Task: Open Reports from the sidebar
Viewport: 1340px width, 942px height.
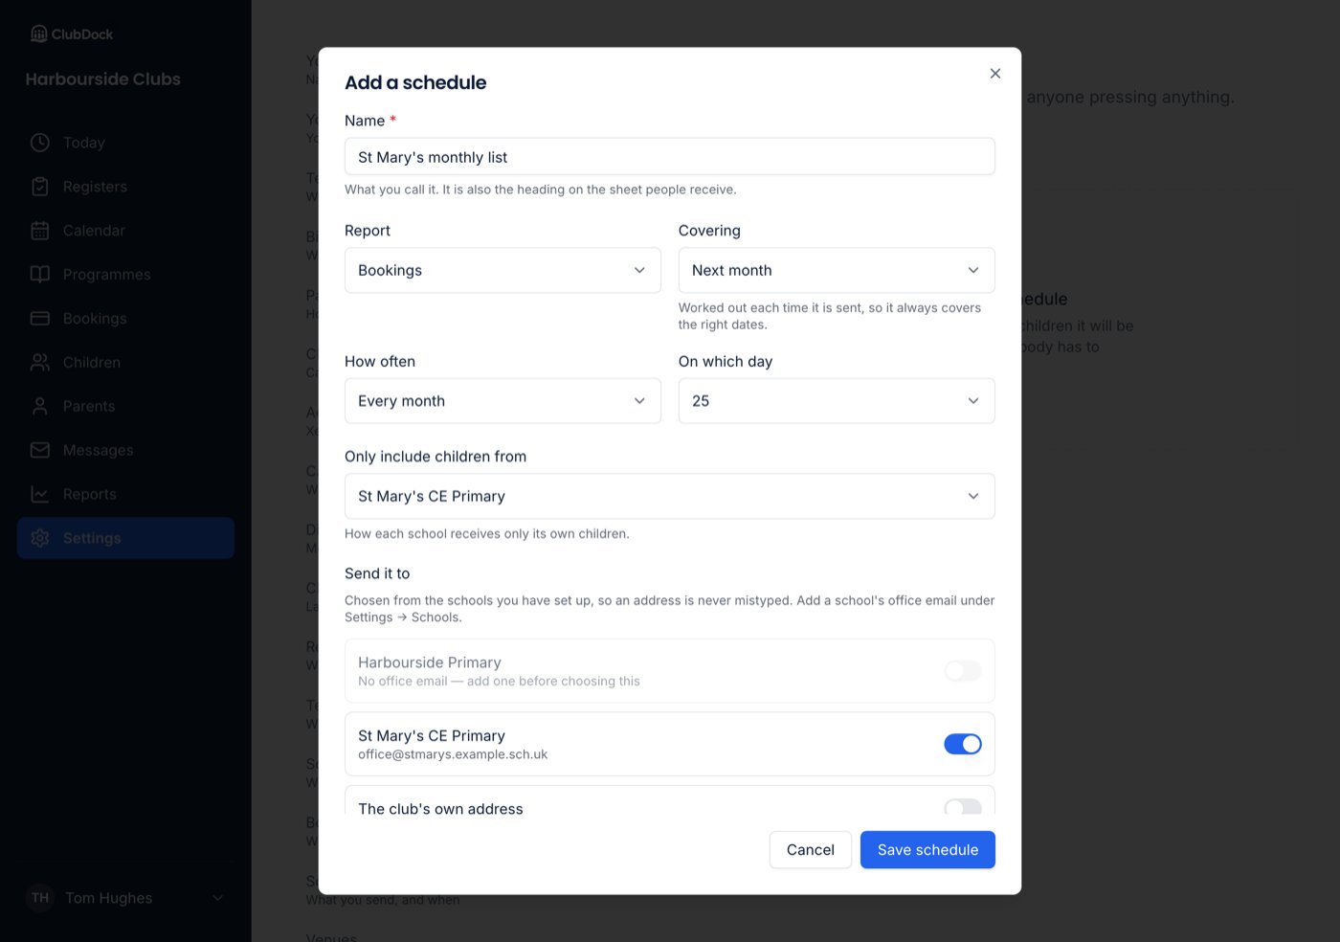Action: point(125,495)
